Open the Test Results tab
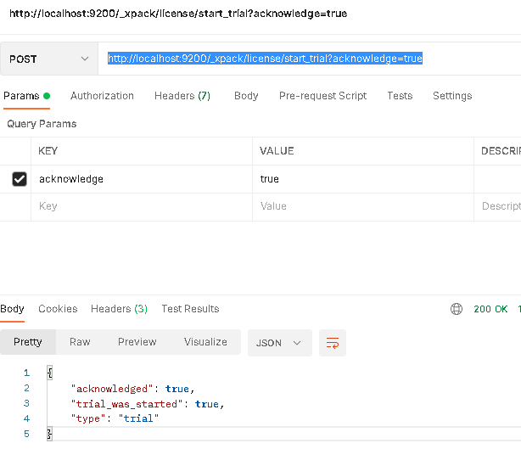 (x=190, y=309)
